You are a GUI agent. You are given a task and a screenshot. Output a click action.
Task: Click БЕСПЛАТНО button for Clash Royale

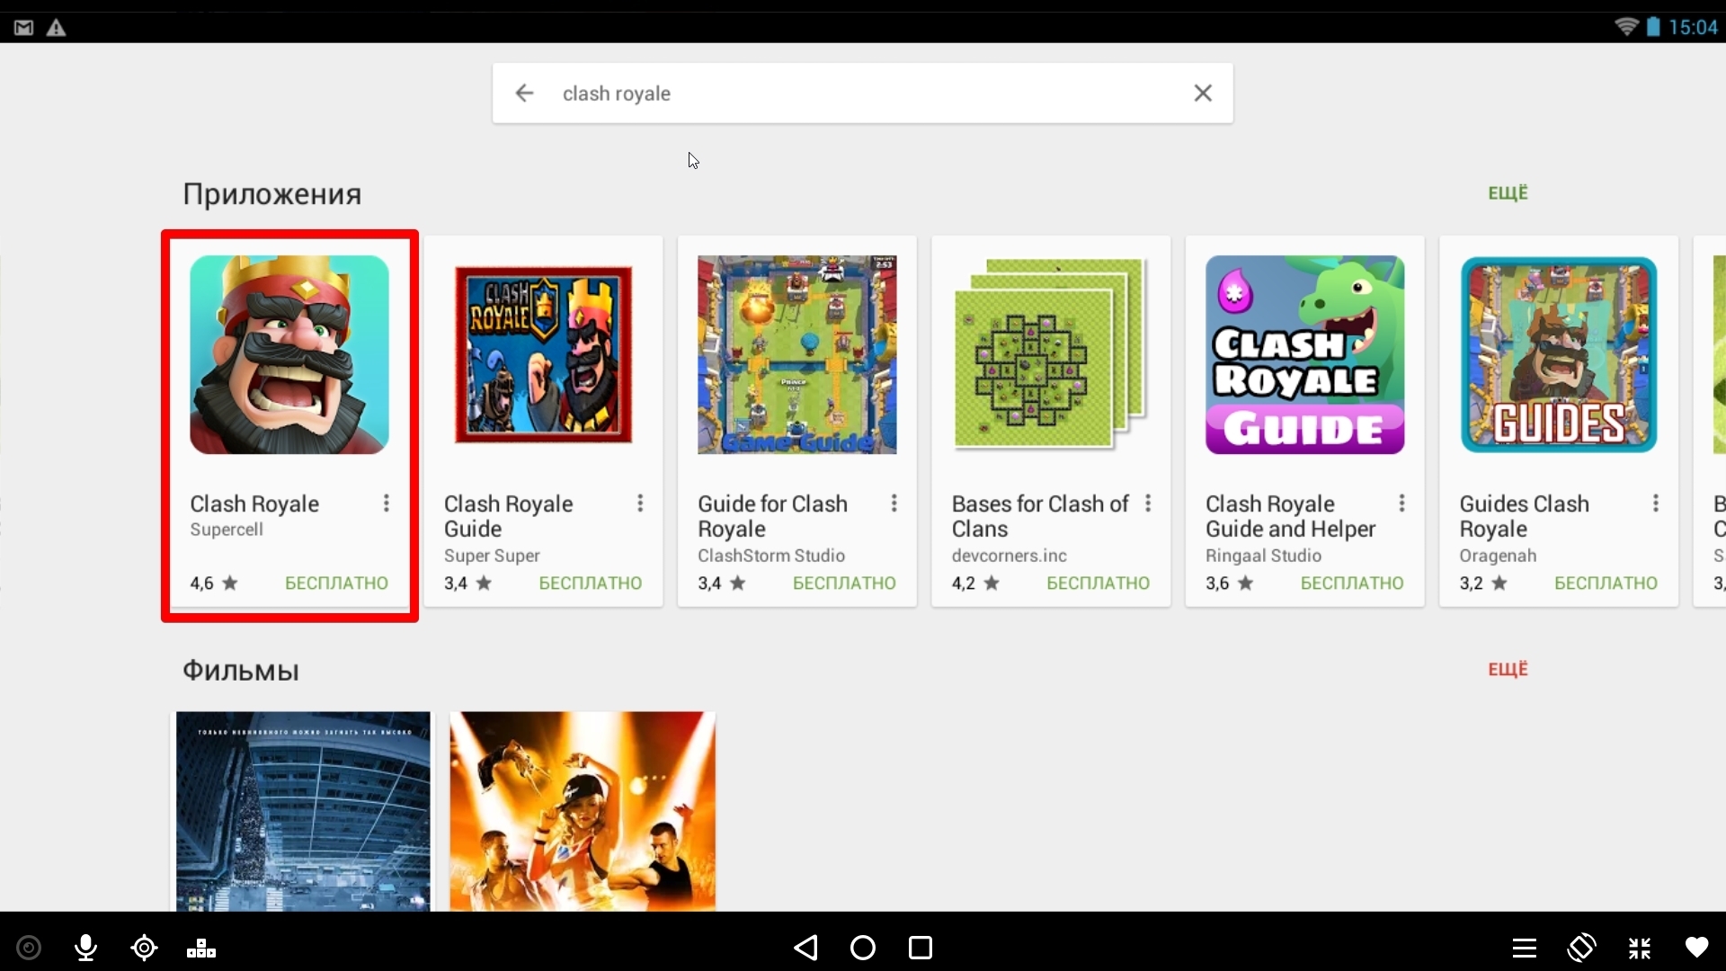pos(335,582)
